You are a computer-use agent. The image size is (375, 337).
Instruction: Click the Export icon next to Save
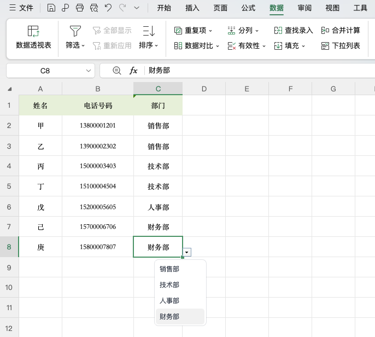65,8
